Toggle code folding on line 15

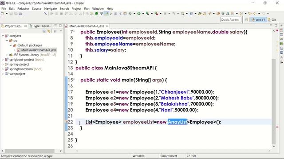[x=74, y=79]
